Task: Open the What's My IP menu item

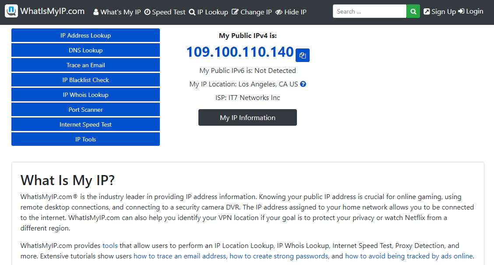Action: click(x=117, y=12)
